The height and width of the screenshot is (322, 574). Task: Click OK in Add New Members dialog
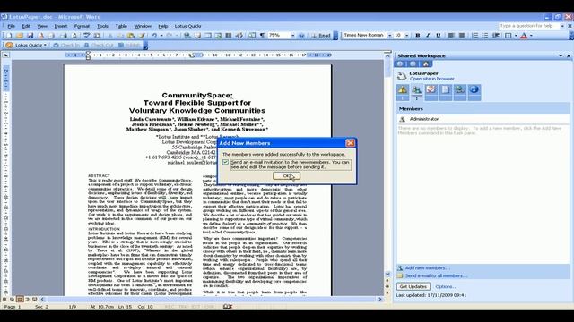tap(287, 176)
